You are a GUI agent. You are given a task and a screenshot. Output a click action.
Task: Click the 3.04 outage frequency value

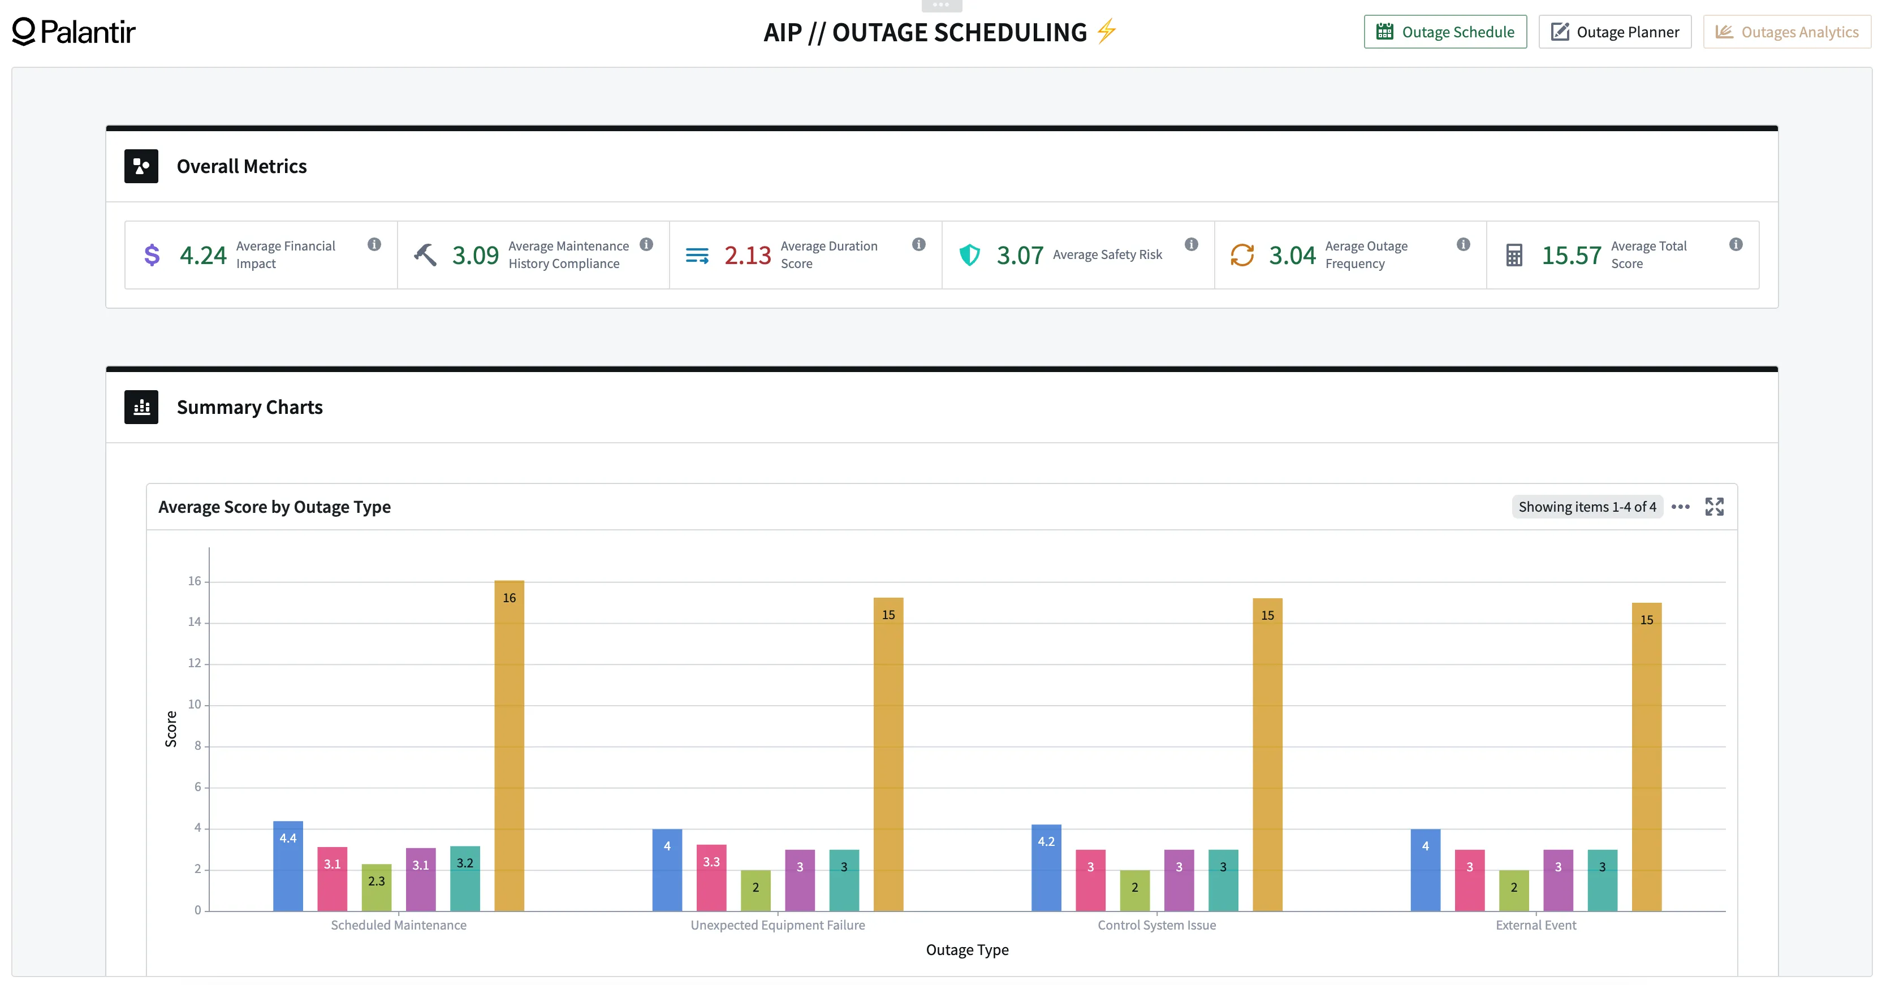click(x=1292, y=255)
